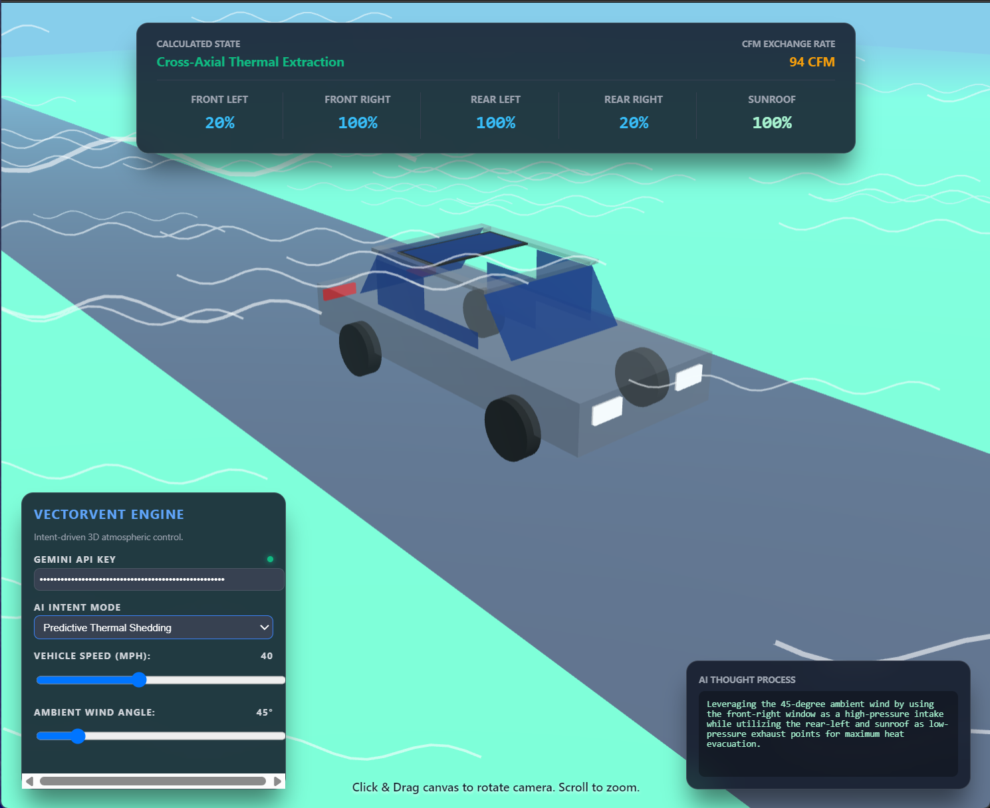Click the Front Left "20%" value
This screenshot has height=808, width=990.
219,123
